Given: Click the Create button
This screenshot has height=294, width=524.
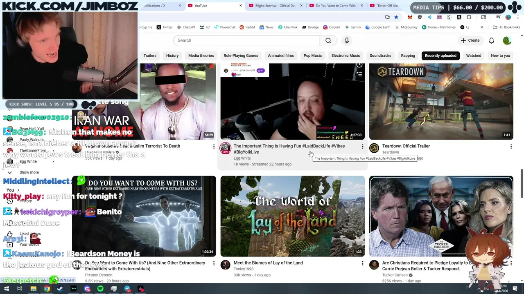Looking at the screenshot, I should pos(470,40).
